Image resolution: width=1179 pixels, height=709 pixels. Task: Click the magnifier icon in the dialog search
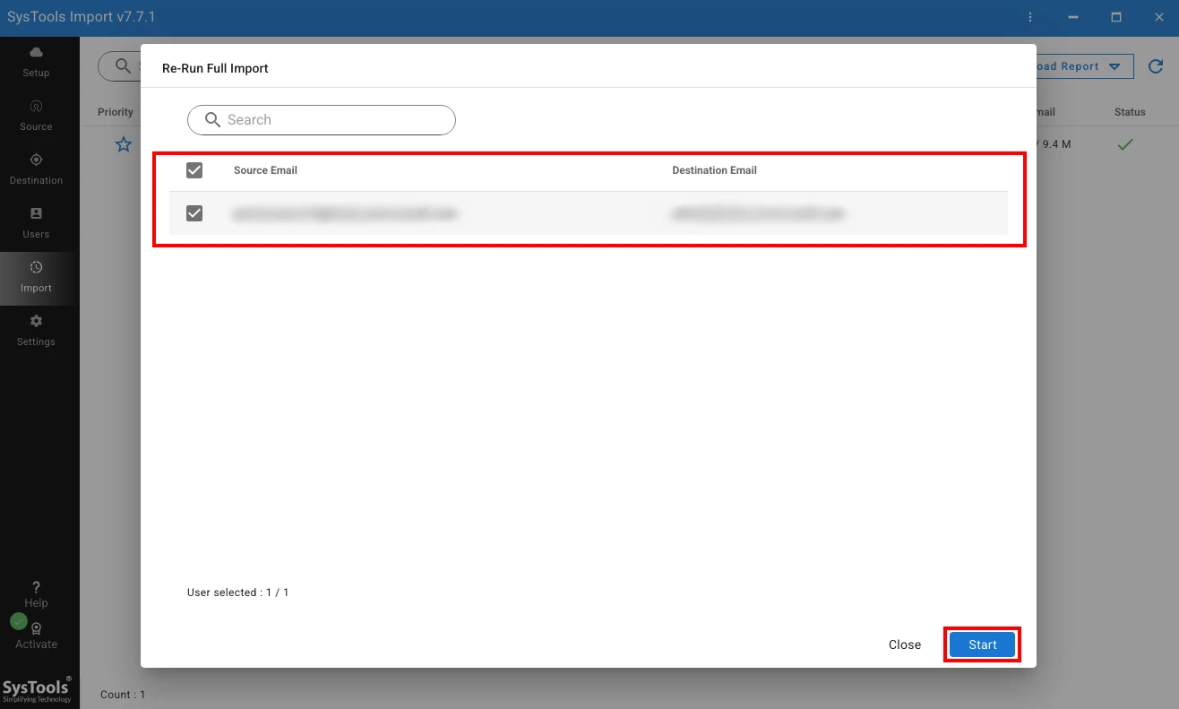213,120
